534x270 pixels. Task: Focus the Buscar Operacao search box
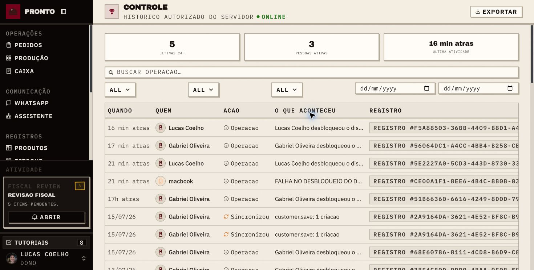(312, 72)
